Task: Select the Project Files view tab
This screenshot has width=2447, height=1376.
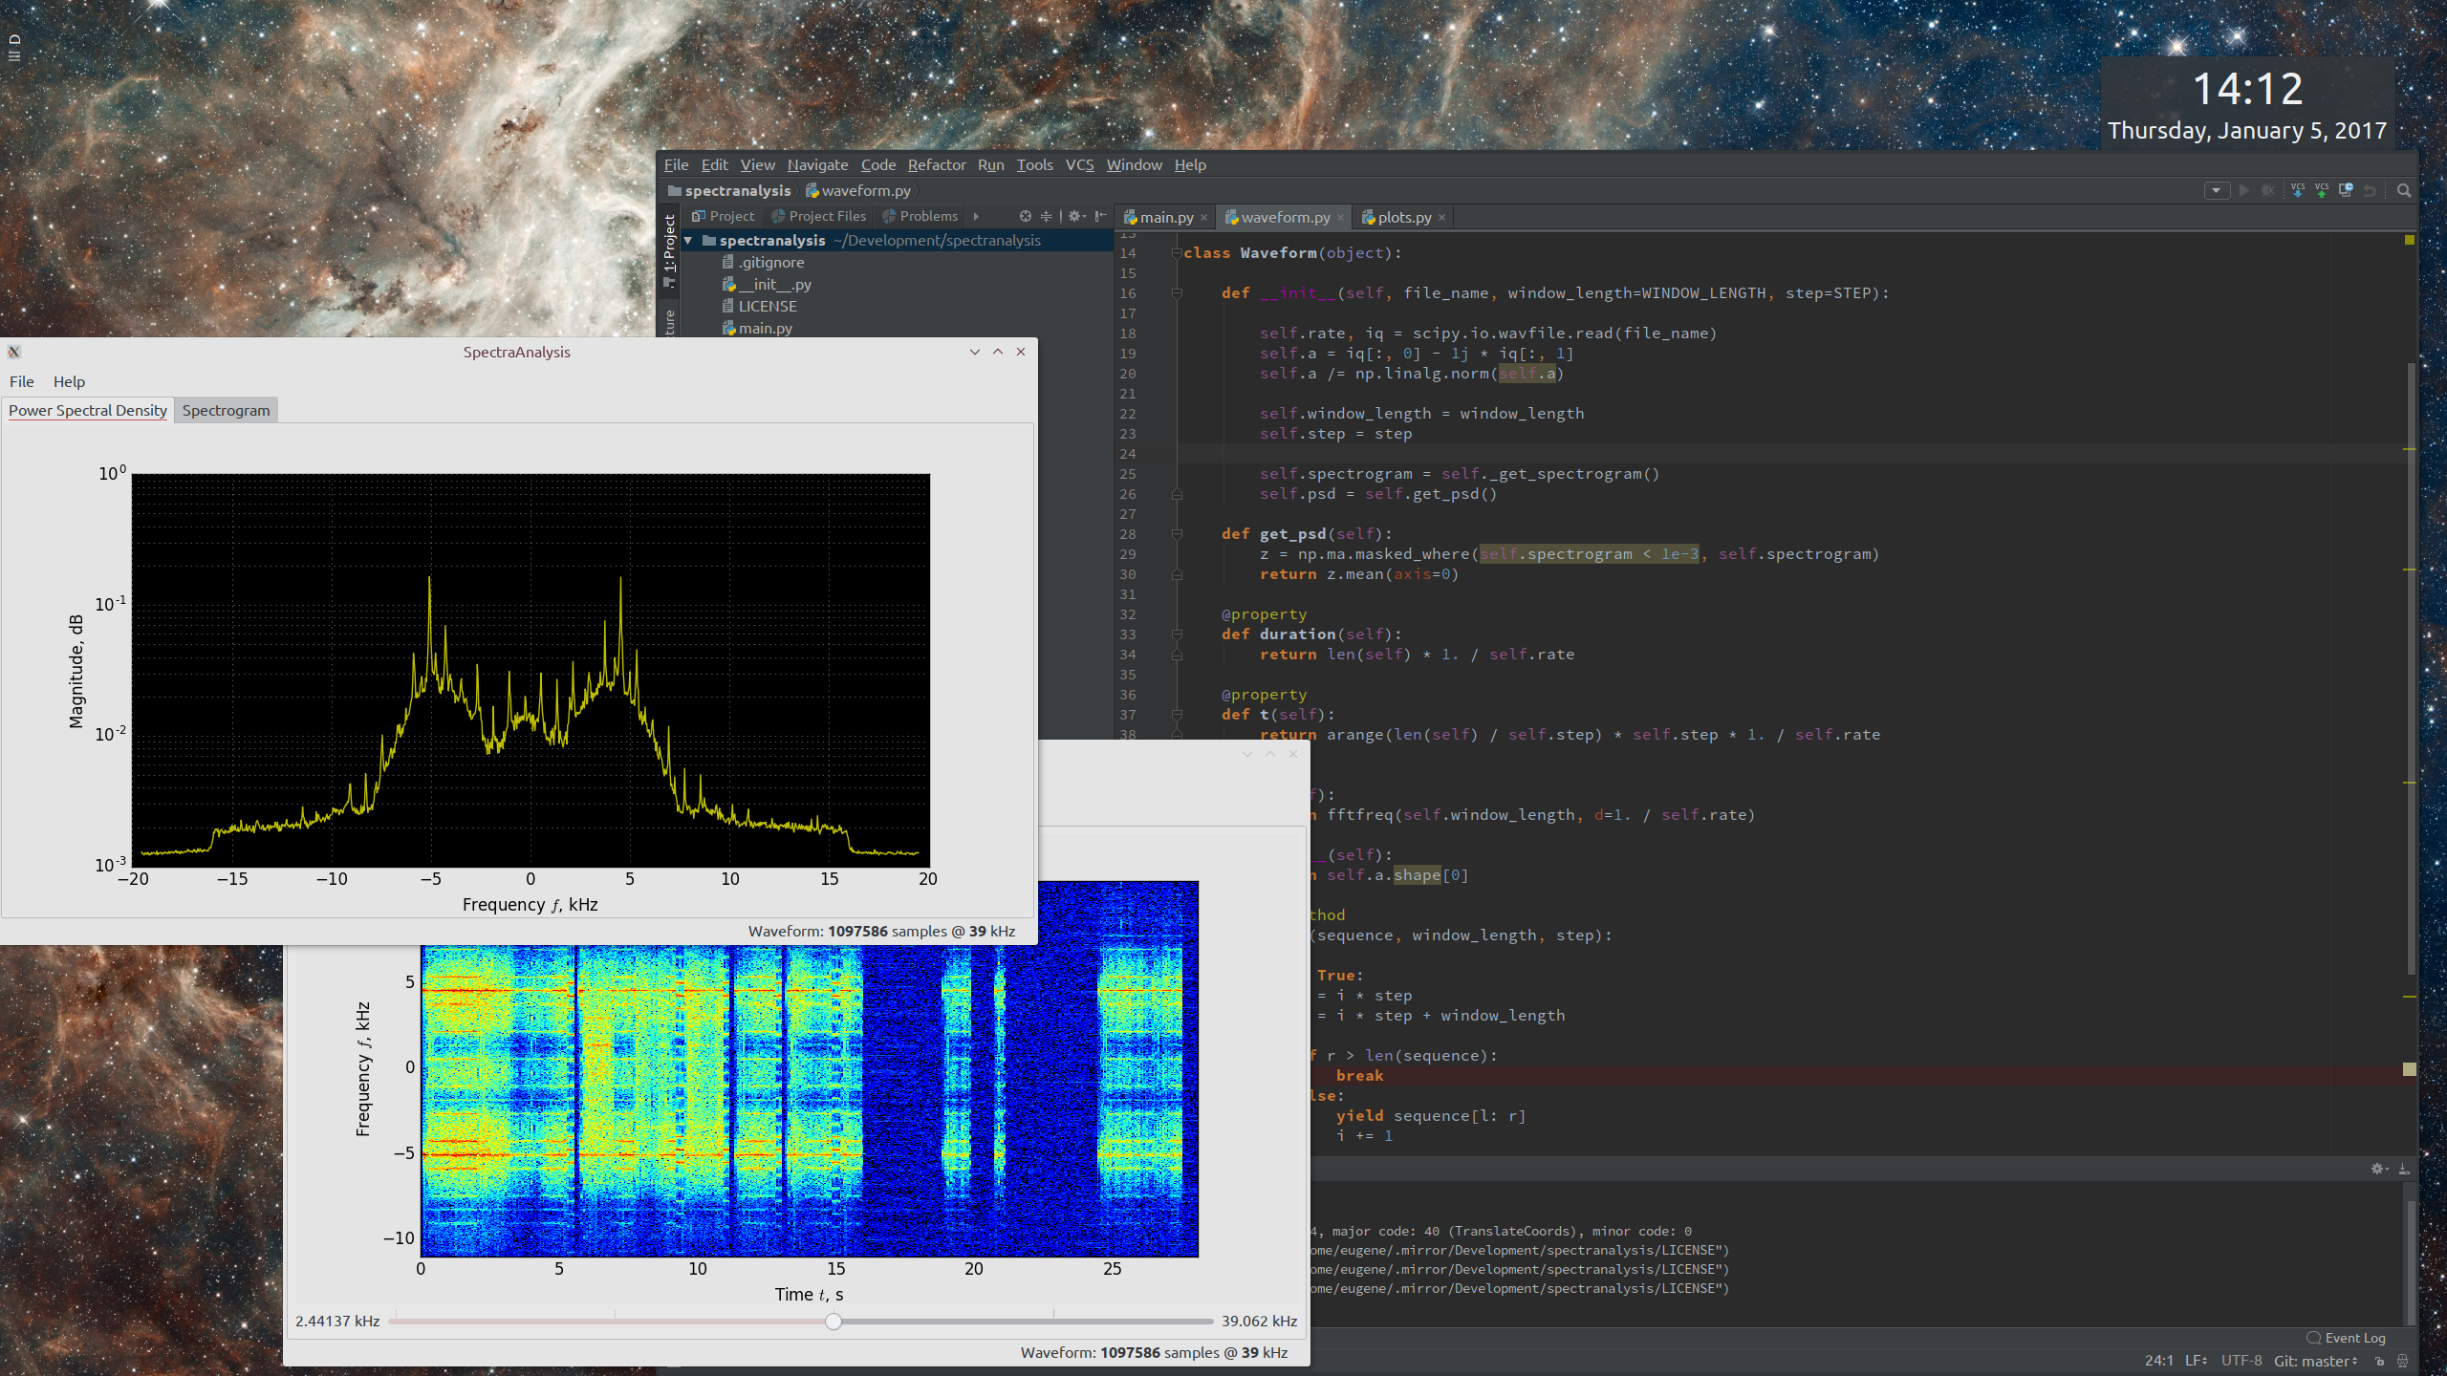Action: 819,216
